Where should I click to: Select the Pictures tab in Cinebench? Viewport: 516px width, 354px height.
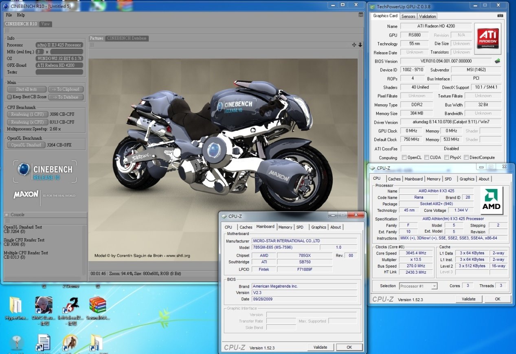pos(97,38)
